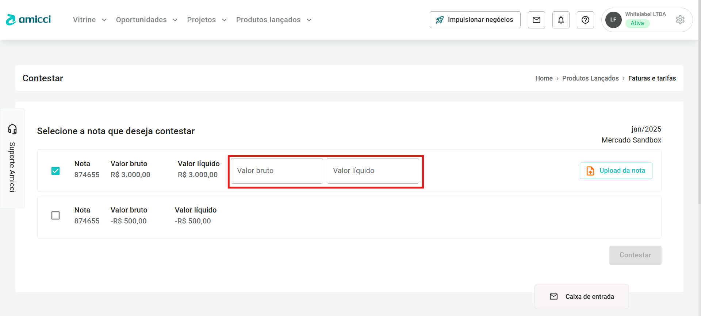701x316 pixels.
Task: Expand the Vitrine dropdown arrow
Action: 104,20
